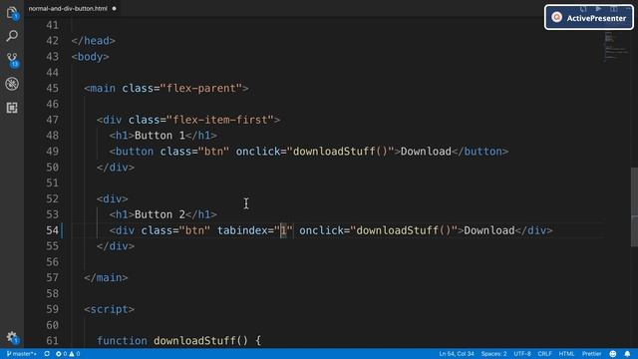Viewport: 638px width, 359px height.
Task: Click the Download text on line 49
Action: pyautogui.click(x=426, y=152)
